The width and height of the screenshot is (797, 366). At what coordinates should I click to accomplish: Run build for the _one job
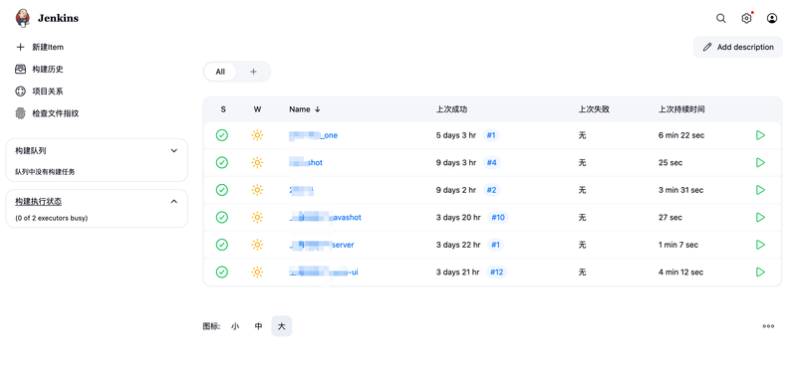pos(760,135)
